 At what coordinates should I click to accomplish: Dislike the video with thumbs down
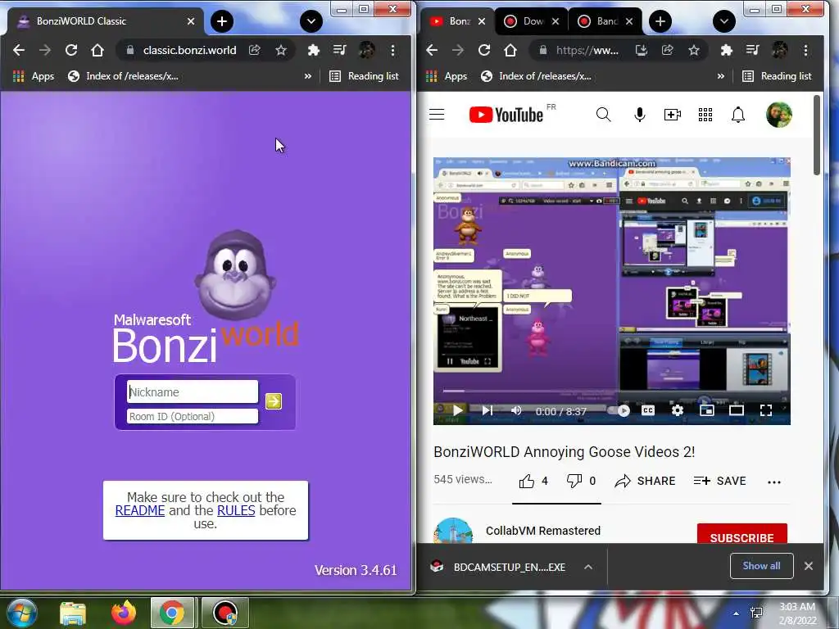point(574,482)
